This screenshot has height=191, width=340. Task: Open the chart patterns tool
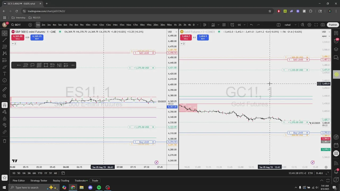(x=5, y=53)
